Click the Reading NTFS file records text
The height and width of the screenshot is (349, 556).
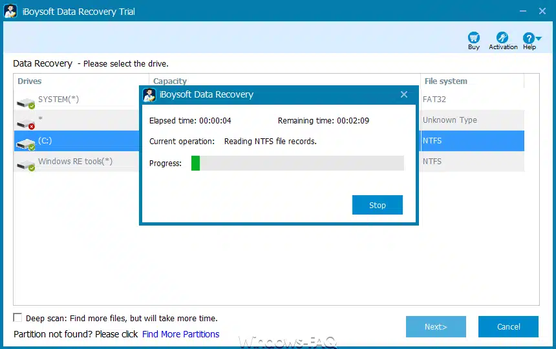click(x=270, y=141)
